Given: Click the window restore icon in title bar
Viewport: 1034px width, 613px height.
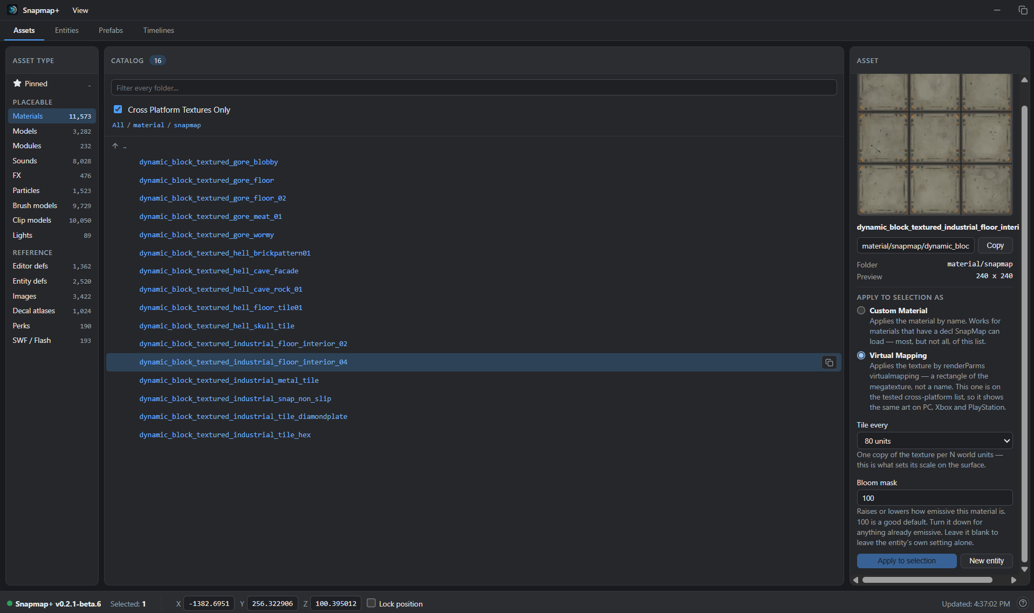Looking at the screenshot, I should [1023, 10].
